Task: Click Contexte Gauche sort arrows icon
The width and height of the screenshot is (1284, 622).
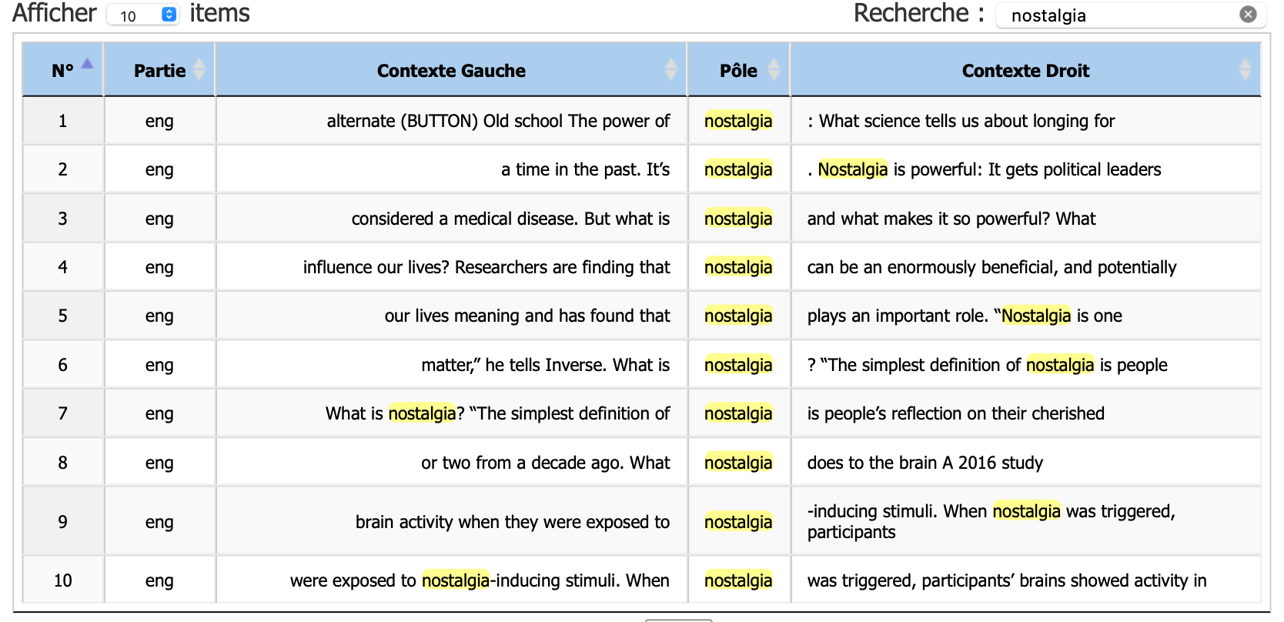Action: tap(670, 70)
